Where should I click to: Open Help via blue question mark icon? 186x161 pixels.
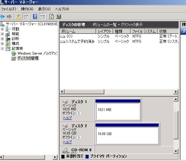tap(35, 16)
